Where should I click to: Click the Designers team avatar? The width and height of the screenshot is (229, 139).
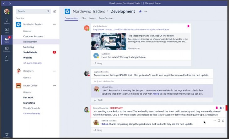click(19, 71)
